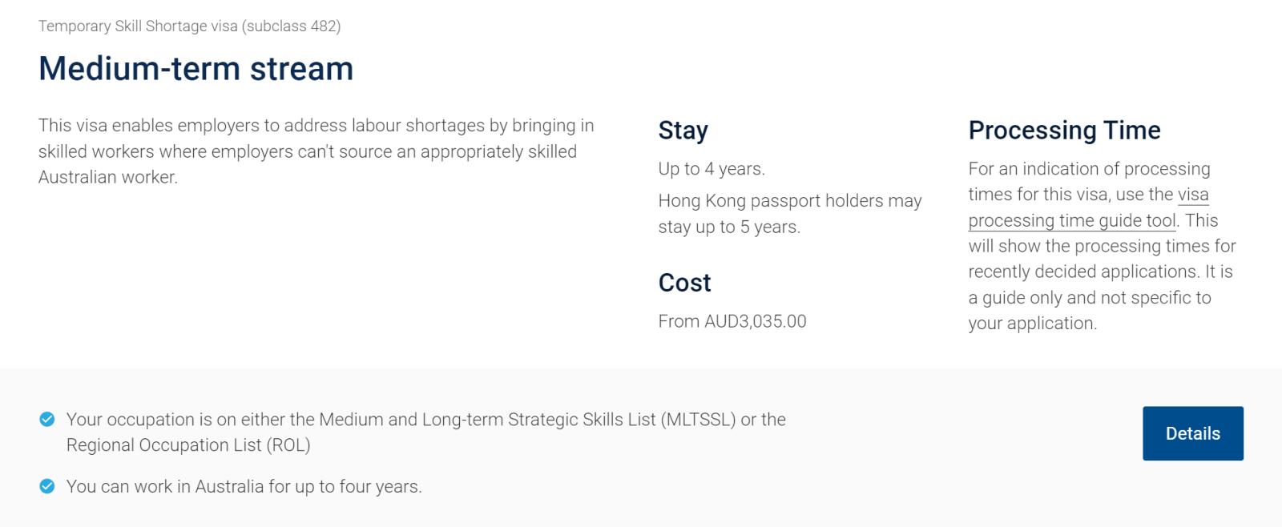Click the Details button
This screenshot has width=1282, height=527.
click(1192, 433)
